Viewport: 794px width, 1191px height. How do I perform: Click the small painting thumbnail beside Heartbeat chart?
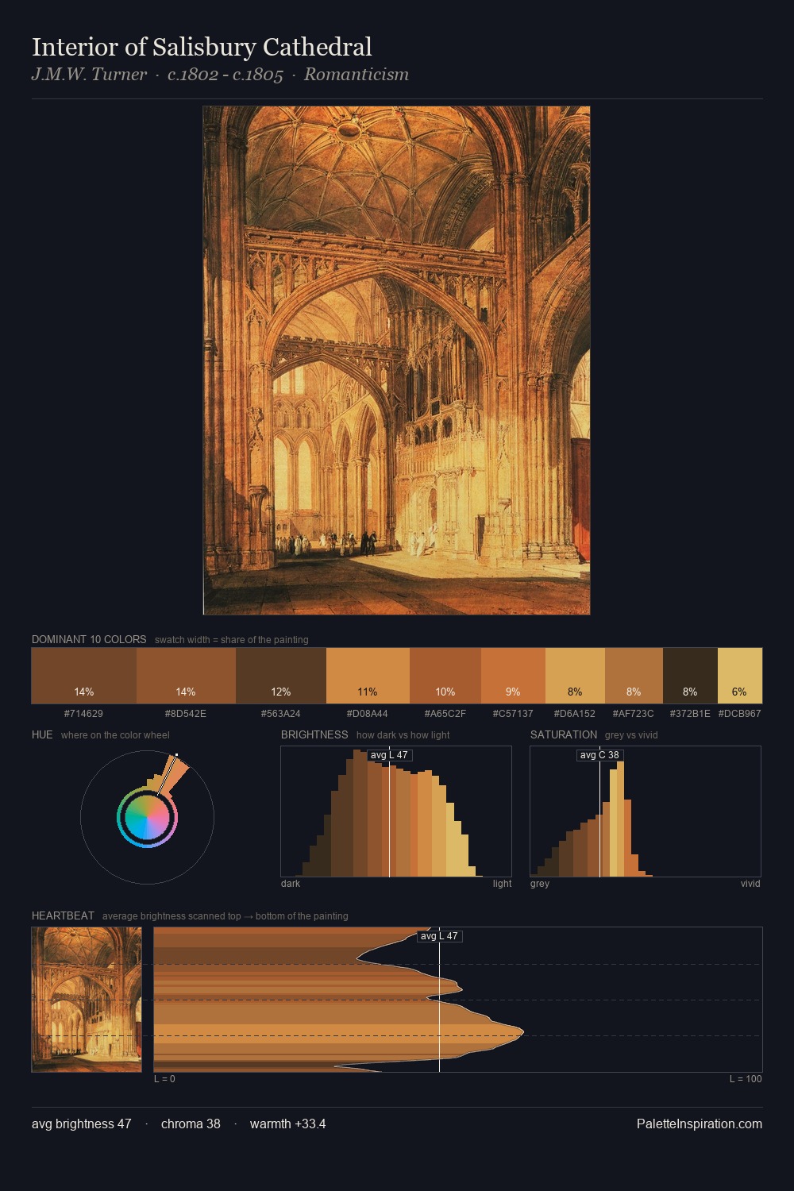(x=87, y=1000)
